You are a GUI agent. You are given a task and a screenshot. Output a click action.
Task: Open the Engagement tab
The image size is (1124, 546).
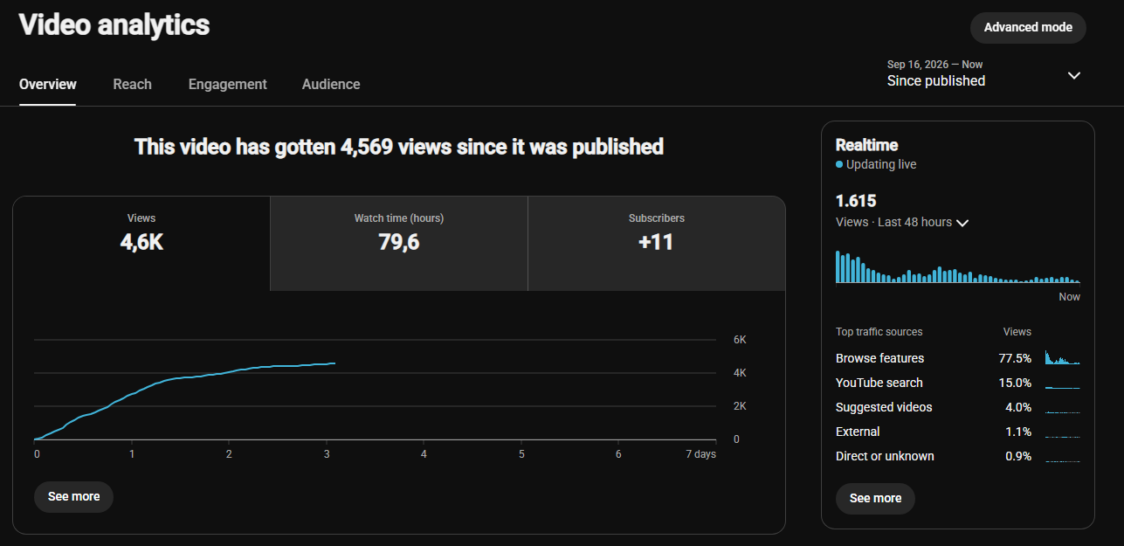(228, 85)
